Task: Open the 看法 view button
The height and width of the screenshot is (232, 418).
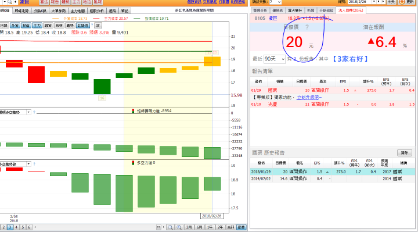Action: [x=44, y=2]
